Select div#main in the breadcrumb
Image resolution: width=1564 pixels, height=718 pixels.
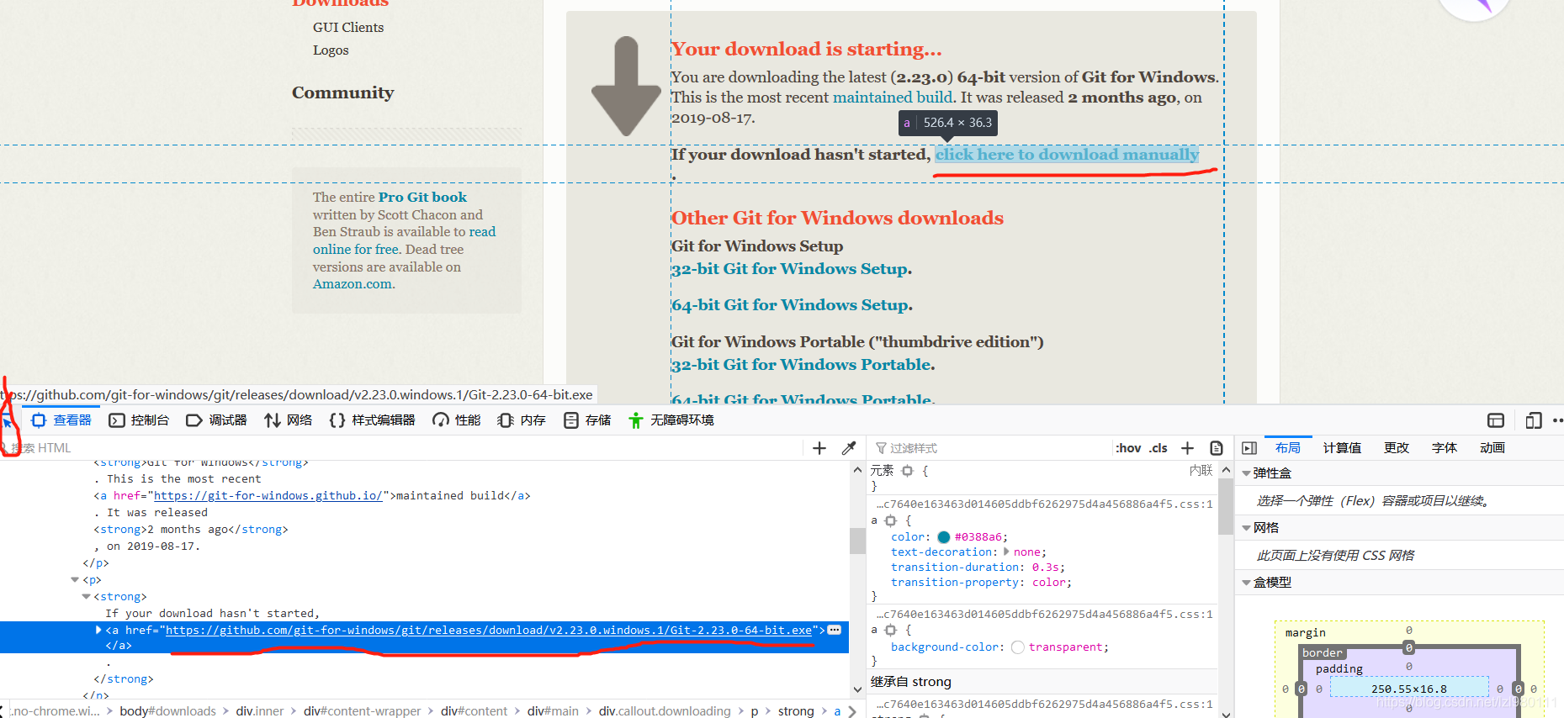tap(553, 711)
